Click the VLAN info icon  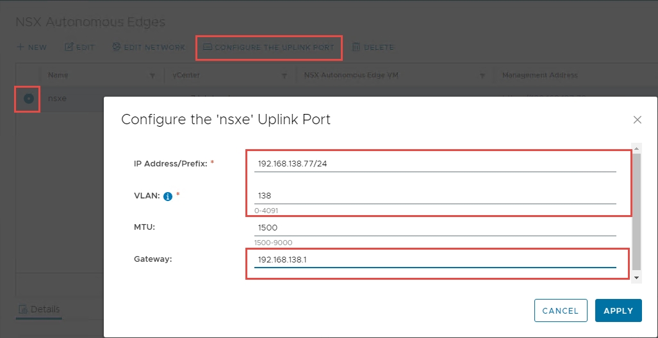coord(168,197)
